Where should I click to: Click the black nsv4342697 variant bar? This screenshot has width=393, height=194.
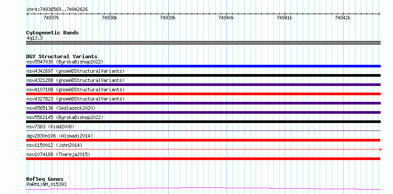coord(203,75)
